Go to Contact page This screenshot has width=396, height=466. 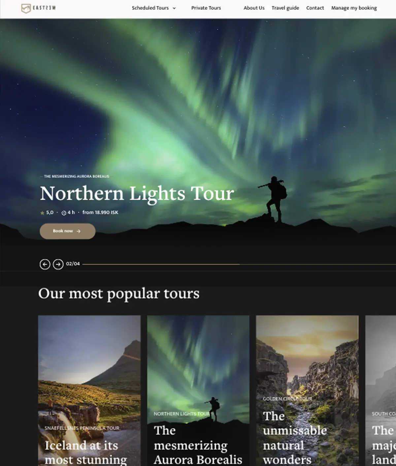click(315, 8)
